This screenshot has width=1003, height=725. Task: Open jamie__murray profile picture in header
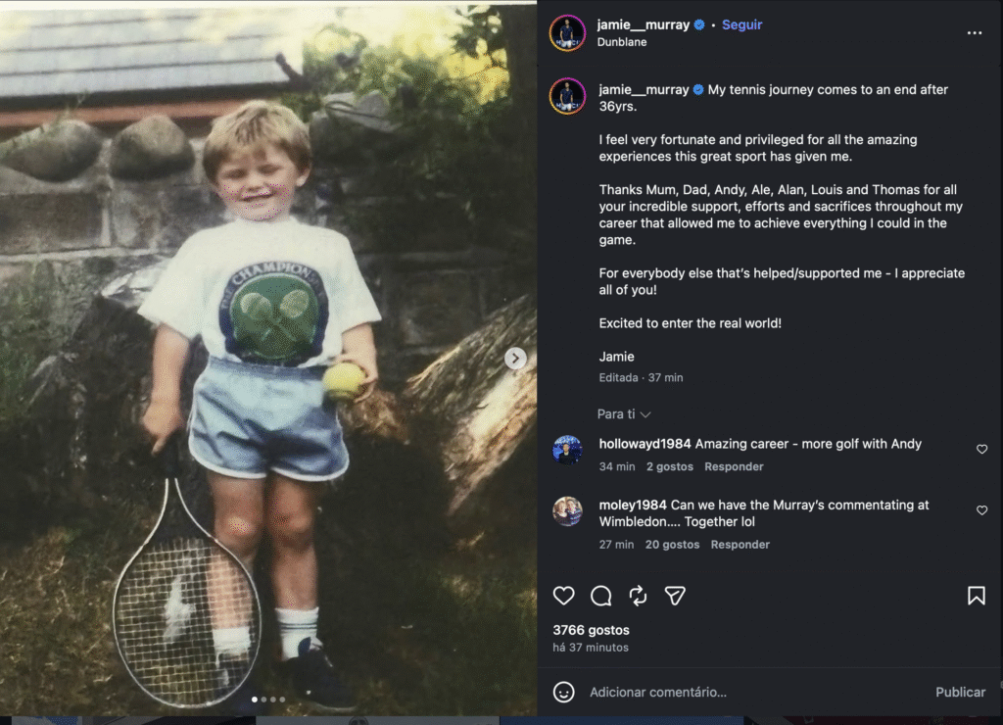[567, 33]
